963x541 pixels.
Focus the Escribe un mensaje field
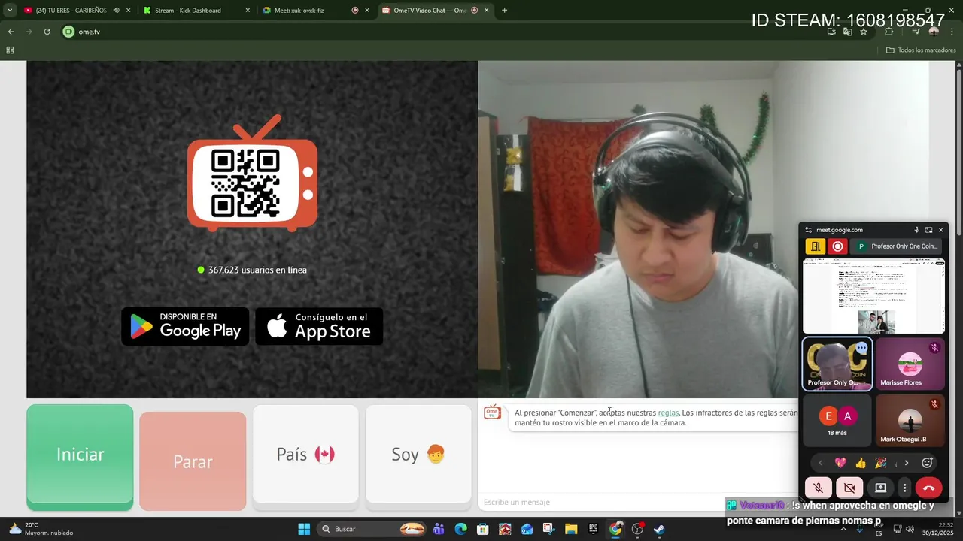pos(638,502)
